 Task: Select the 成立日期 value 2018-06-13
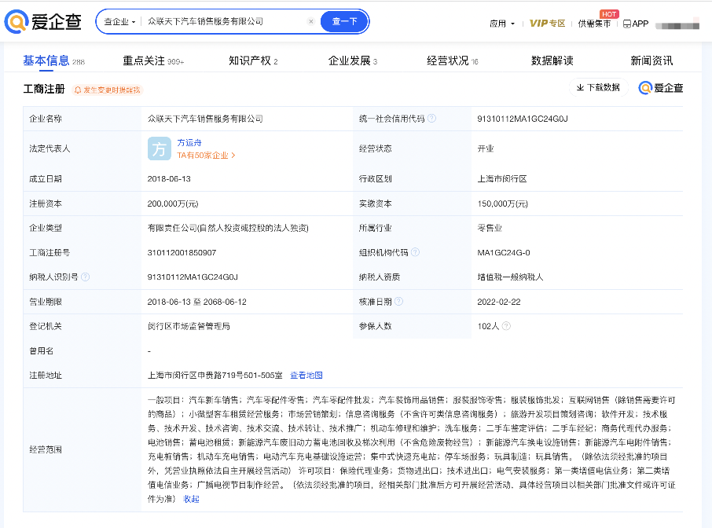(169, 179)
